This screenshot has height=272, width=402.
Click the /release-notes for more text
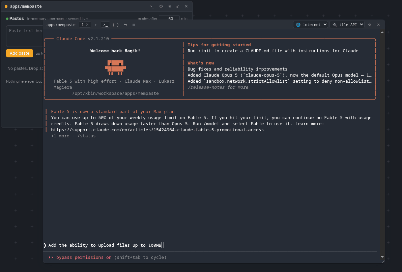click(218, 87)
